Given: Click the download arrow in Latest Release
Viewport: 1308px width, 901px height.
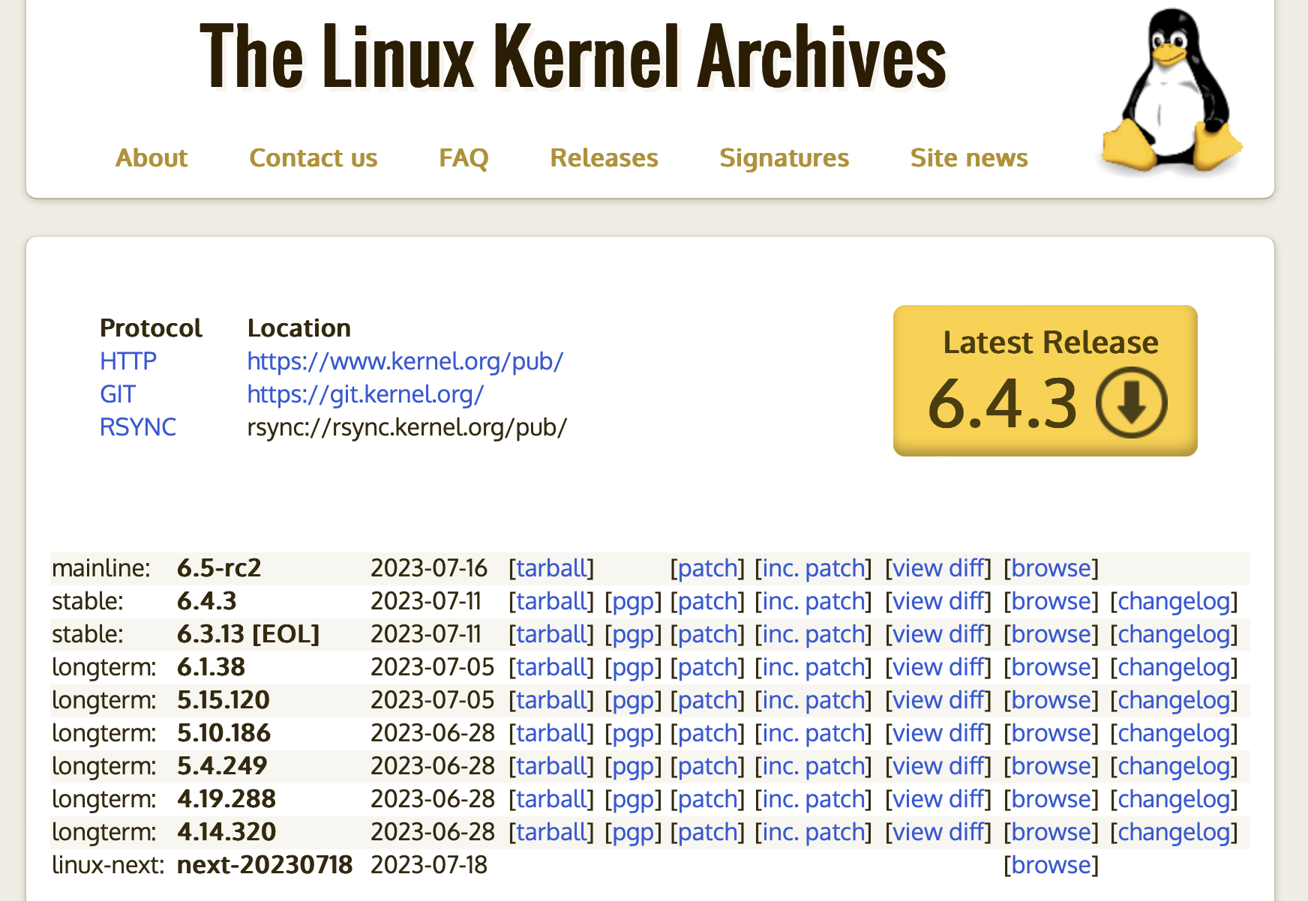Looking at the screenshot, I should (x=1131, y=403).
